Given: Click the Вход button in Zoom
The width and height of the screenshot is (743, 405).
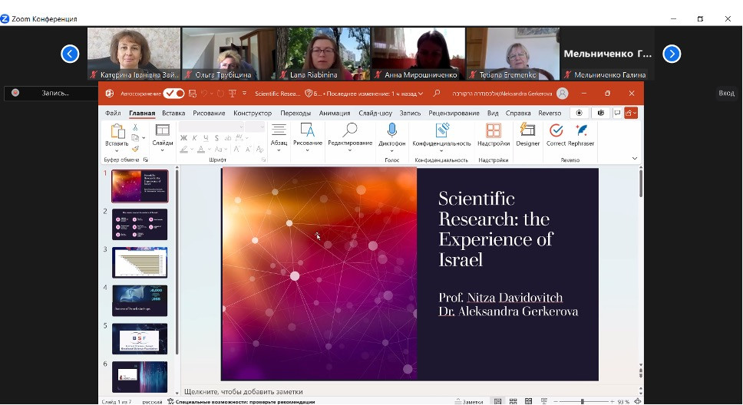Looking at the screenshot, I should coord(726,93).
